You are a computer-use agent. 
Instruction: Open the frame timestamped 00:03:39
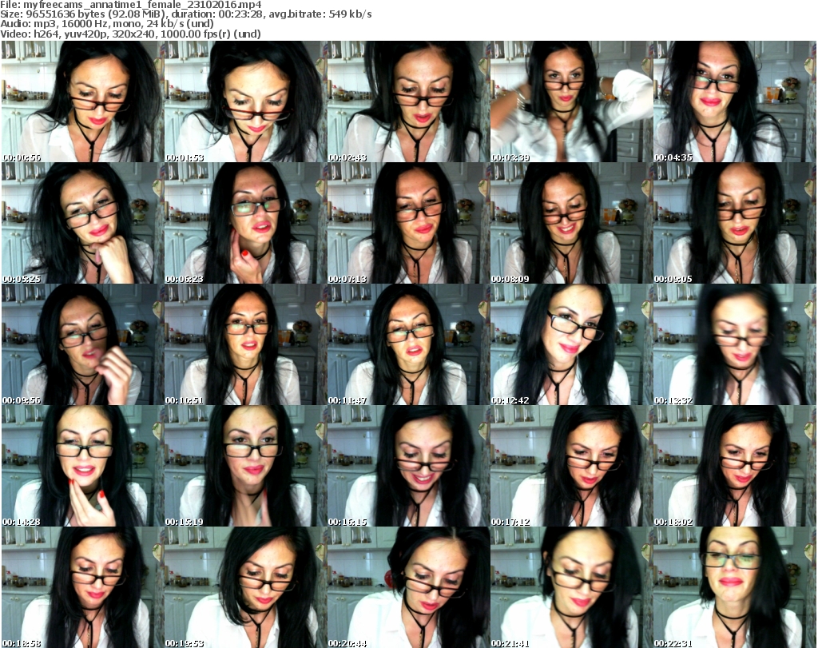click(x=571, y=101)
